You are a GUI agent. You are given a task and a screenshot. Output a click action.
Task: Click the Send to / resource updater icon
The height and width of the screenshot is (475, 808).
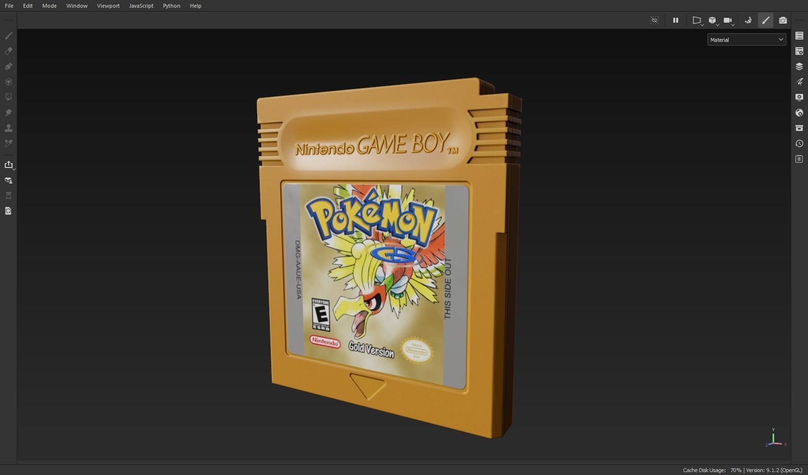9,180
